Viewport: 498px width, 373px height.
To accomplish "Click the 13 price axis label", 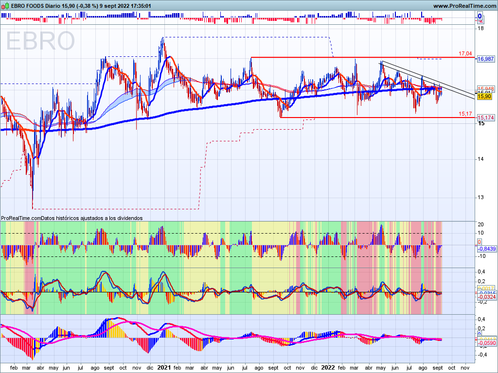I will 481,197.
